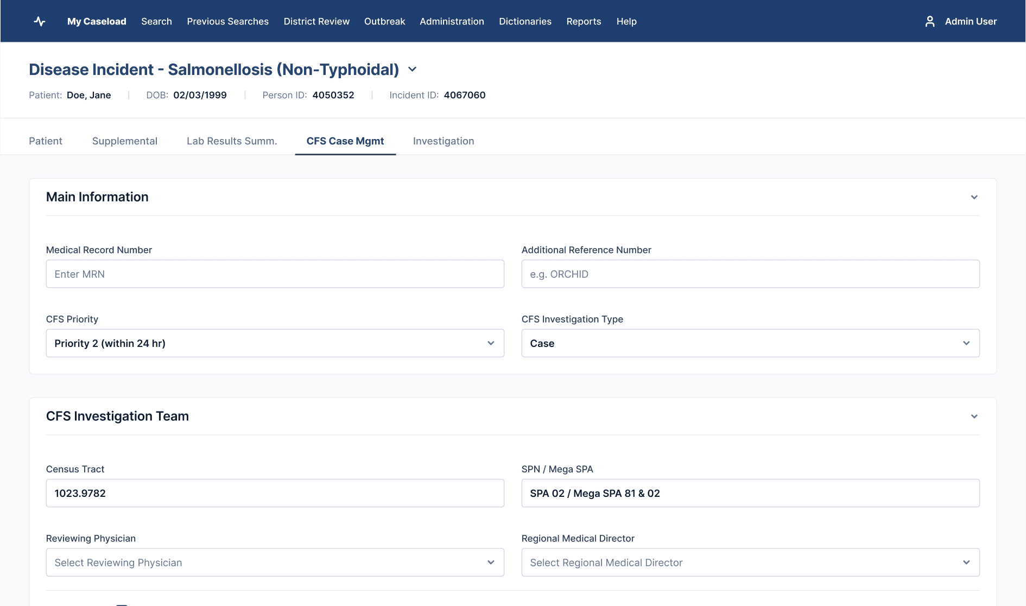Image resolution: width=1026 pixels, height=606 pixels.
Task: Open the Regional Medical Director dropdown
Action: [751, 563]
